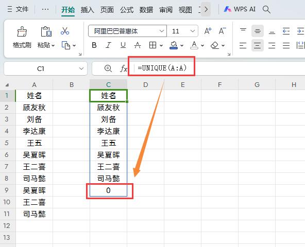Click the strikethrough text icon
This screenshot has width=305, height=247.
pos(138,45)
